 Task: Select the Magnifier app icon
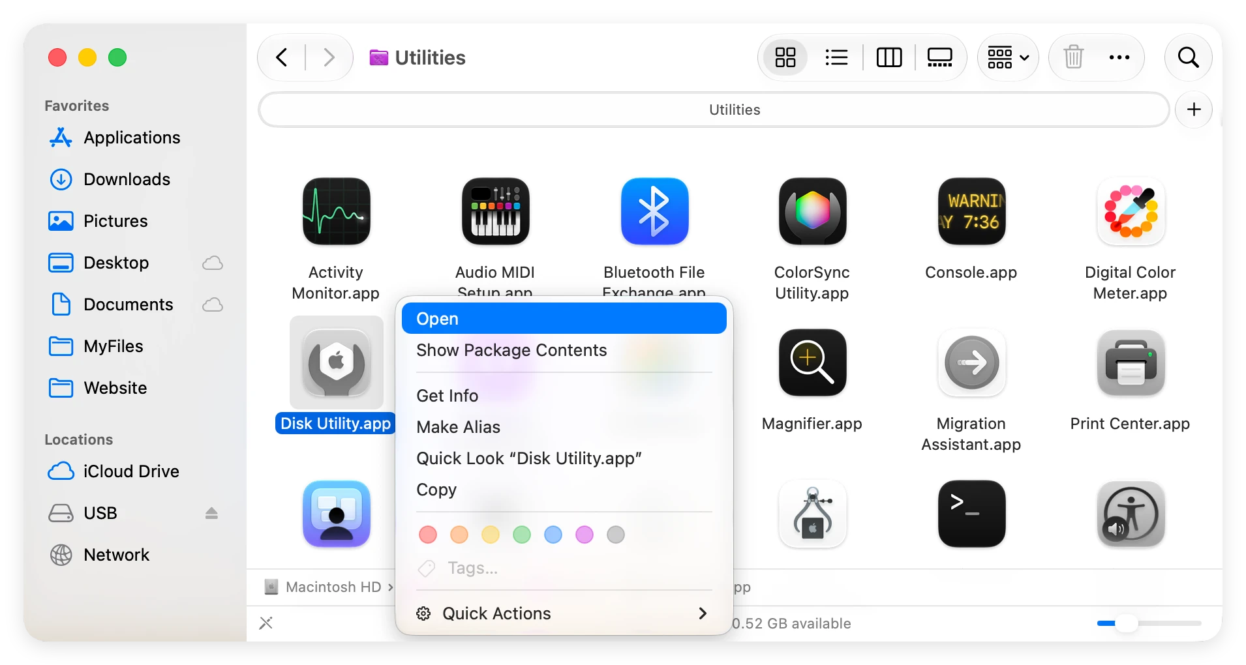tap(812, 362)
